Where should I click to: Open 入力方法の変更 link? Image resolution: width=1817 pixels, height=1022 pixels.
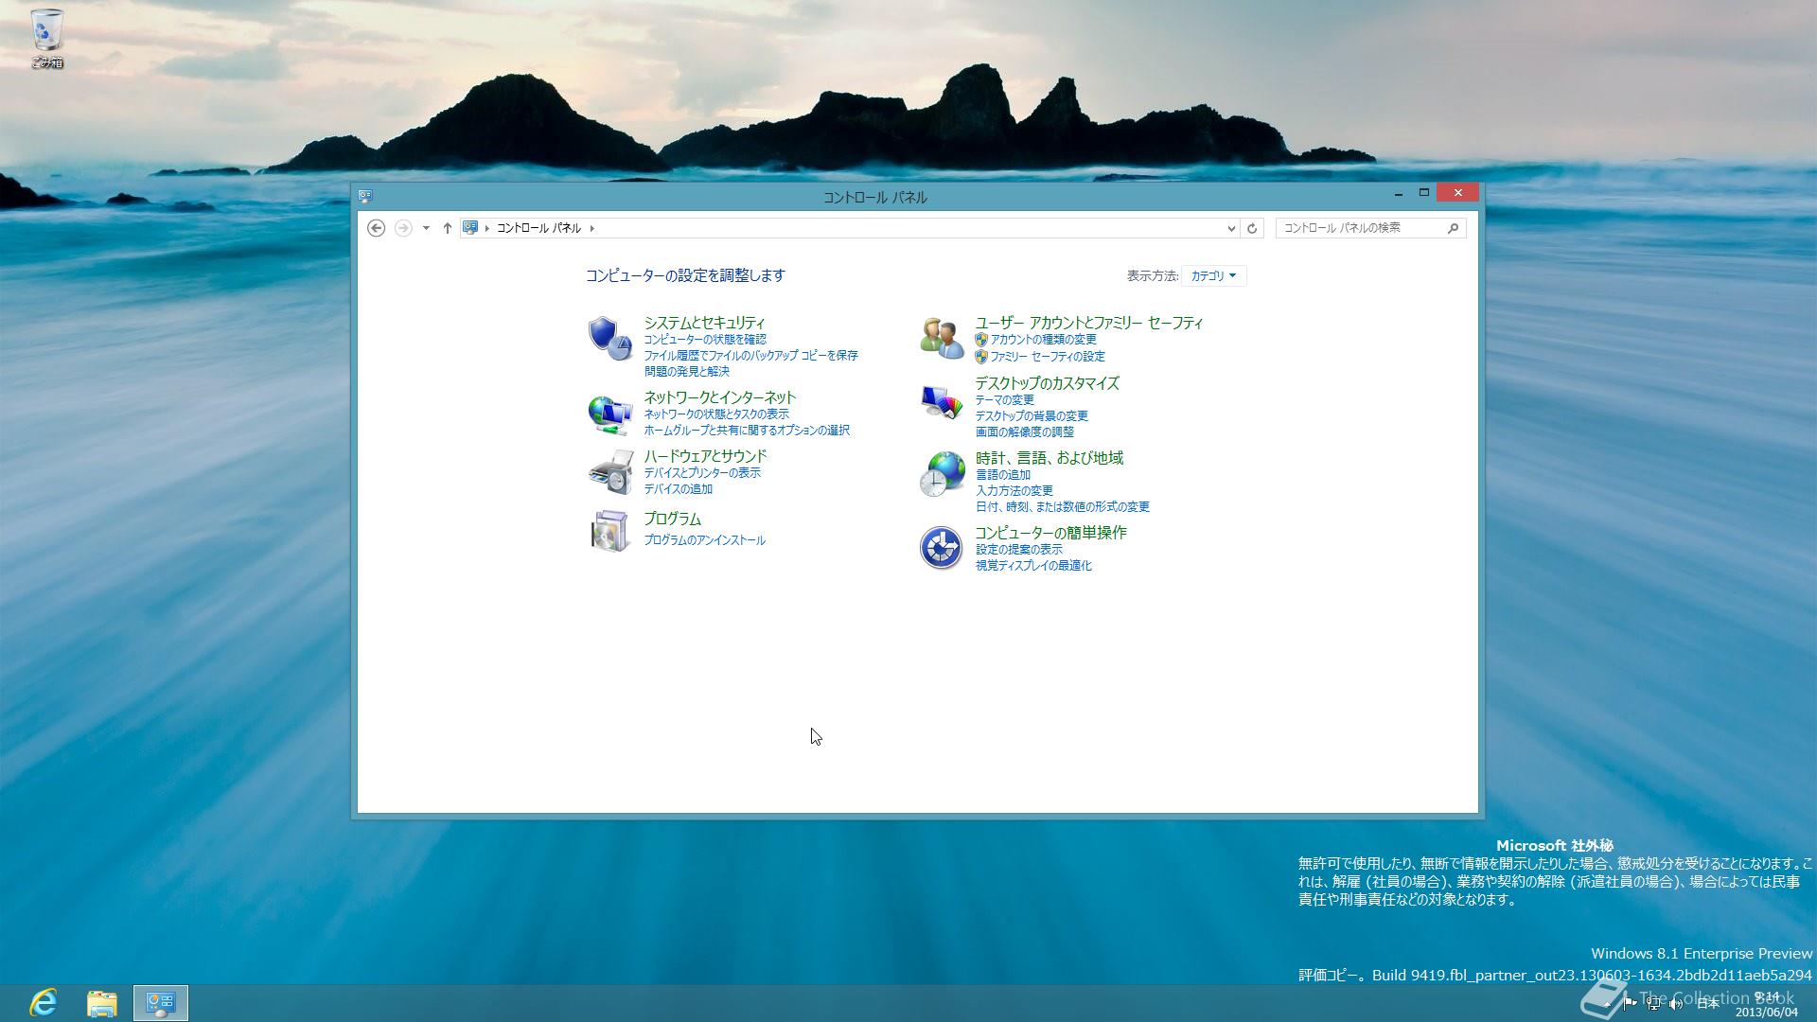pyautogui.click(x=1014, y=490)
